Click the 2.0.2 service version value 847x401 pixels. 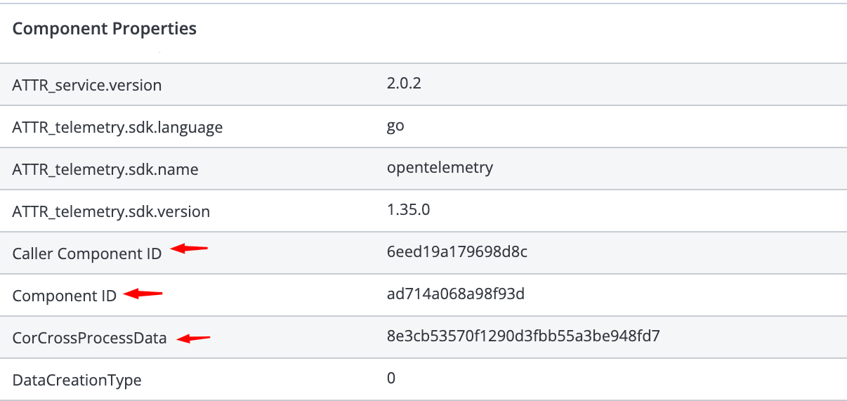coord(404,84)
